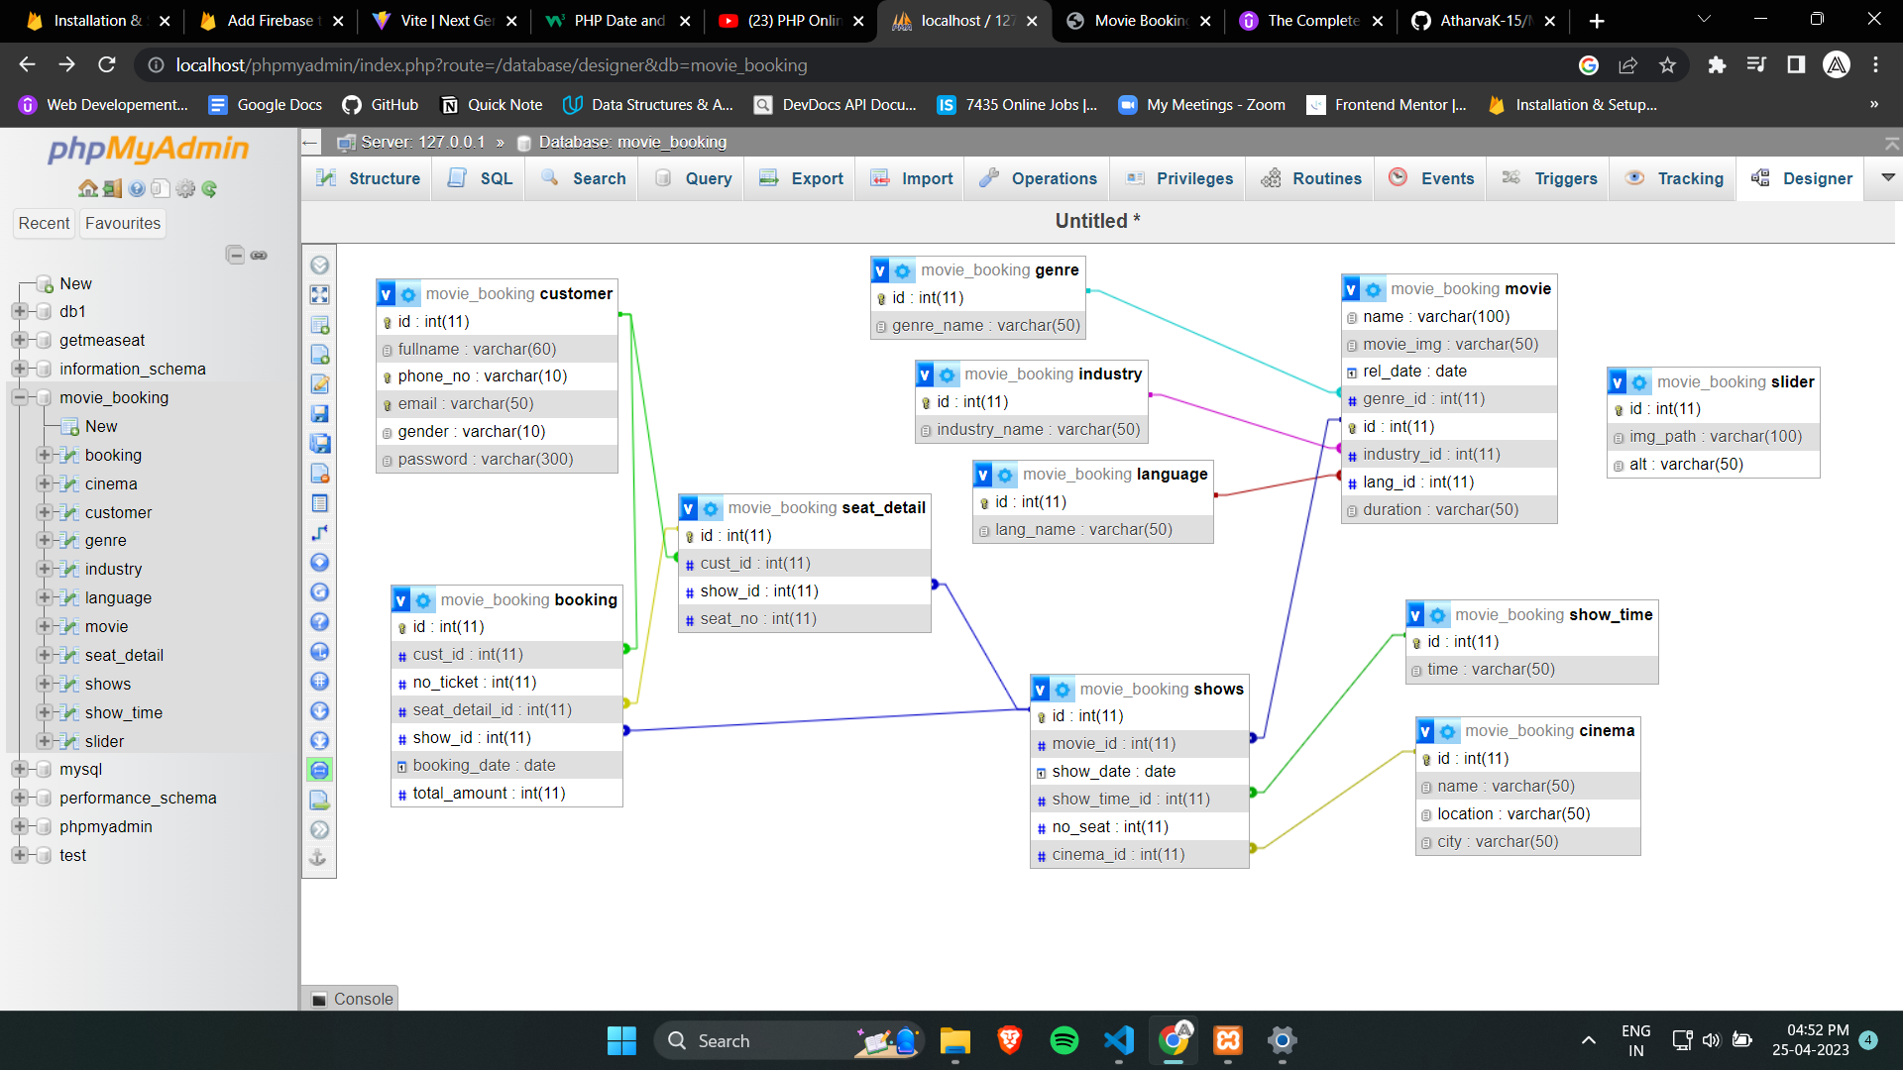Click the log out door icon
The width and height of the screenshot is (1903, 1070).
pos(111,188)
